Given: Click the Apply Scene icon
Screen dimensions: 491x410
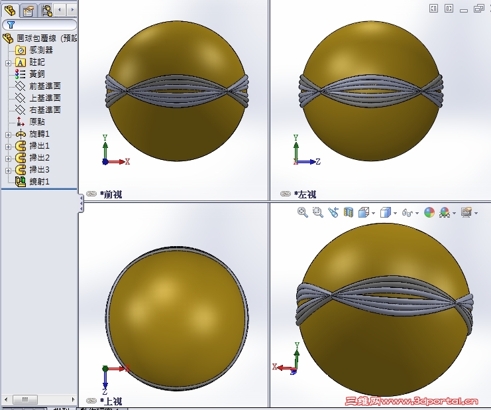Looking at the screenshot, I should point(445,212).
